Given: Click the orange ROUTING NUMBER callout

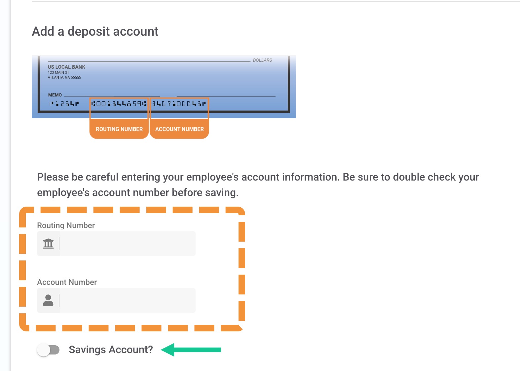Looking at the screenshot, I should (x=119, y=129).
